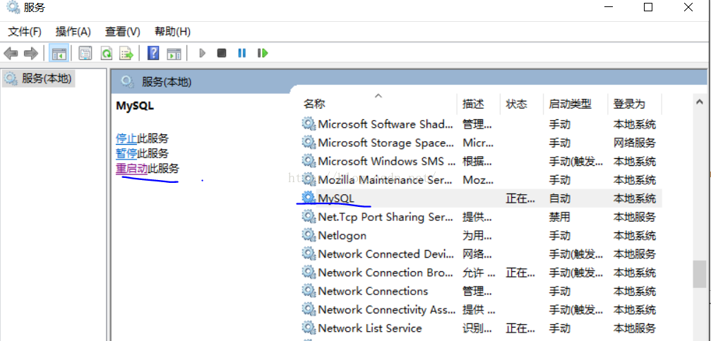The image size is (711, 341).
Task: Click the Back arrow in the toolbar
Action: click(x=11, y=53)
